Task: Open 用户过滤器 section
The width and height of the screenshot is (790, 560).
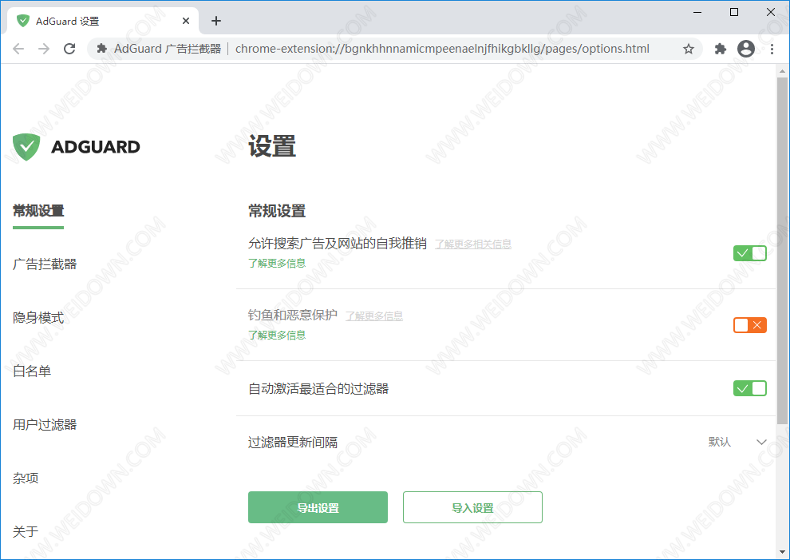Action: (x=45, y=424)
